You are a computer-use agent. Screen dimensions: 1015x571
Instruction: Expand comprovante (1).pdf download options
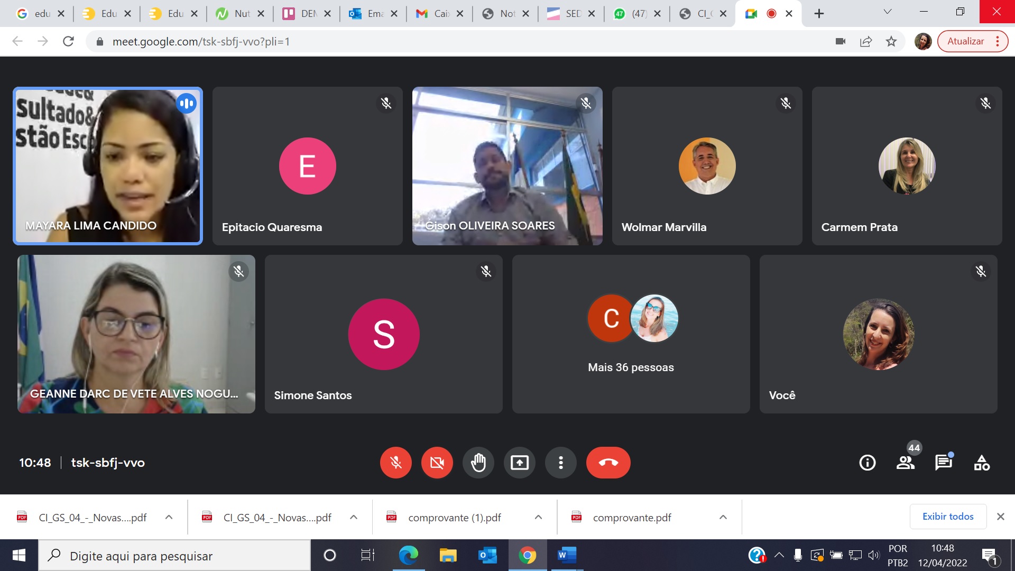pos(538,517)
